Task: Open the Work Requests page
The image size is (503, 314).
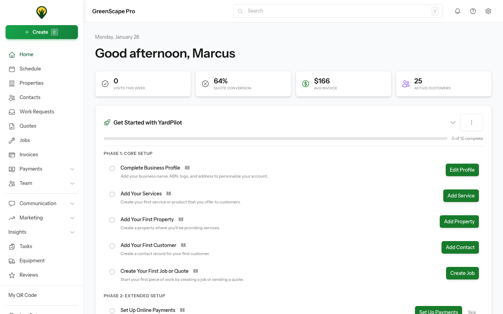Action: click(x=37, y=111)
